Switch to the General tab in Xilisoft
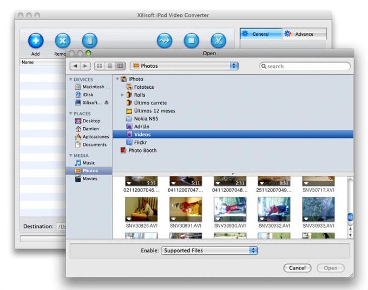 (x=261, y=34)
